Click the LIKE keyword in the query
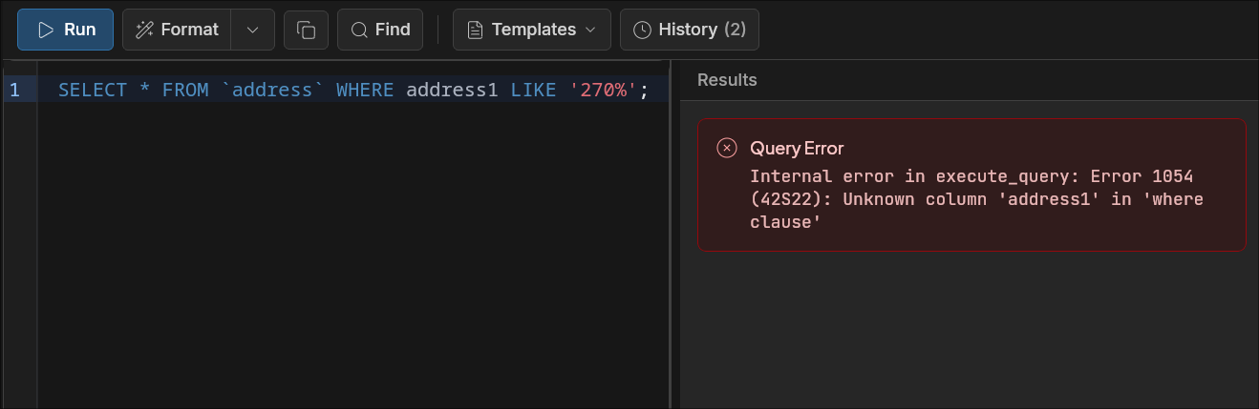1259x409 pixels. 533,91
